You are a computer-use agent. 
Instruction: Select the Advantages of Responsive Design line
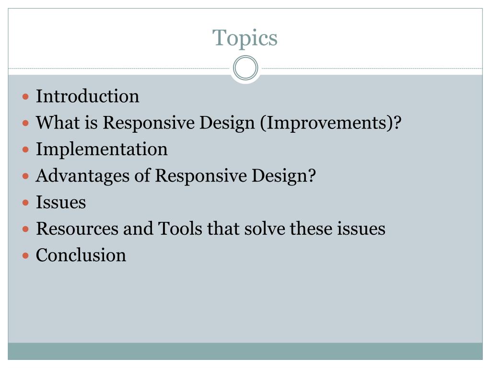click(x=175, y=175)
